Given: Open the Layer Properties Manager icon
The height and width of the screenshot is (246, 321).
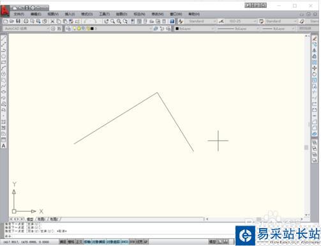Looking at the screenshot, I should 68,29.
